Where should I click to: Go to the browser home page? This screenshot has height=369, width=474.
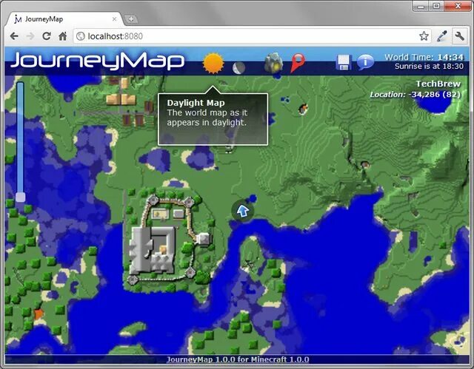(62, 36)
